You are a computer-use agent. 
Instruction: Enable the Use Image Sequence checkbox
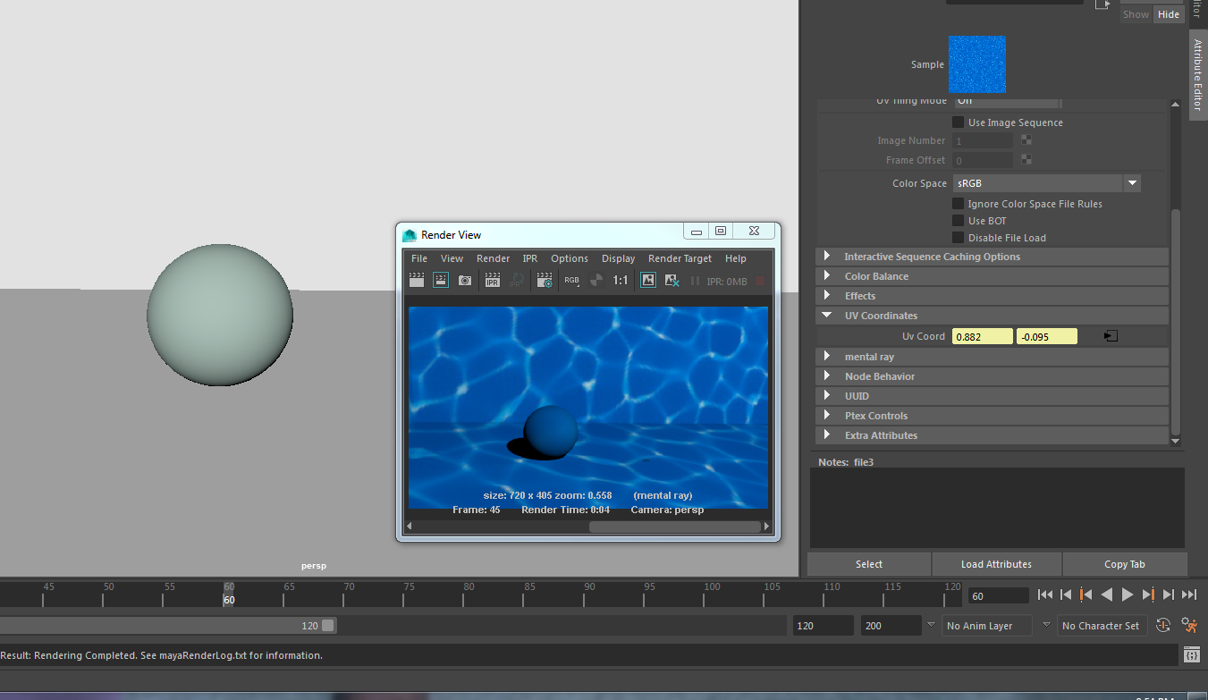pyautogui.click(x=958, y=122)
